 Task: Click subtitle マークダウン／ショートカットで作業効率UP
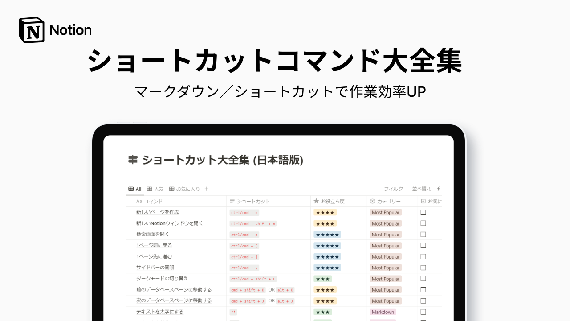coord(281,92)
